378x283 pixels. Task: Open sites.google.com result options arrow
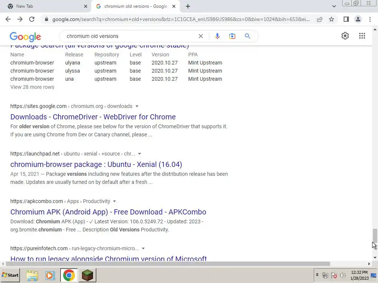pos(137,106)
